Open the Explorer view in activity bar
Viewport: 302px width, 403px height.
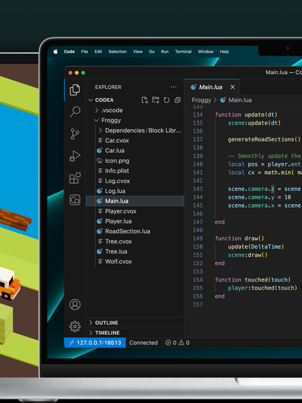75,89
